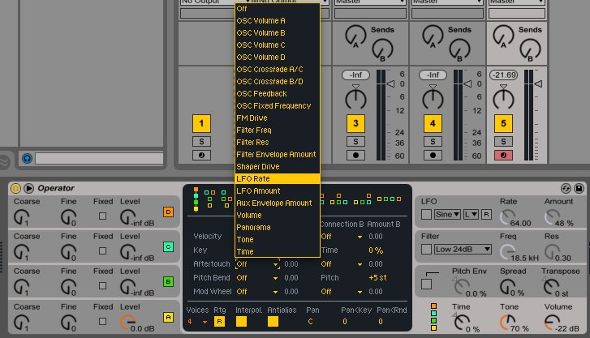
Task: Click track 5 pan knob
Action: coord(503,99)
